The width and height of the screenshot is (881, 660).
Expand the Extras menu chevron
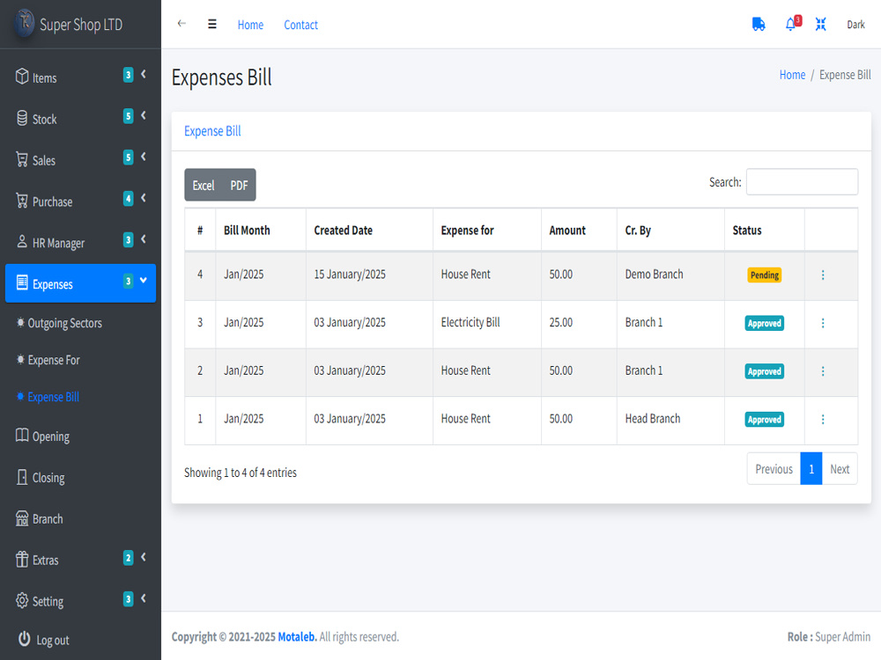(144, 557)
